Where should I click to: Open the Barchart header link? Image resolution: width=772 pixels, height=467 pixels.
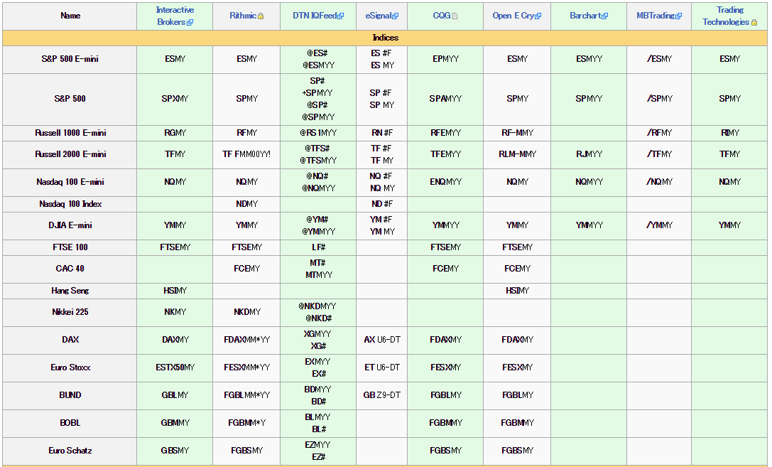click(x=585, y=16)
